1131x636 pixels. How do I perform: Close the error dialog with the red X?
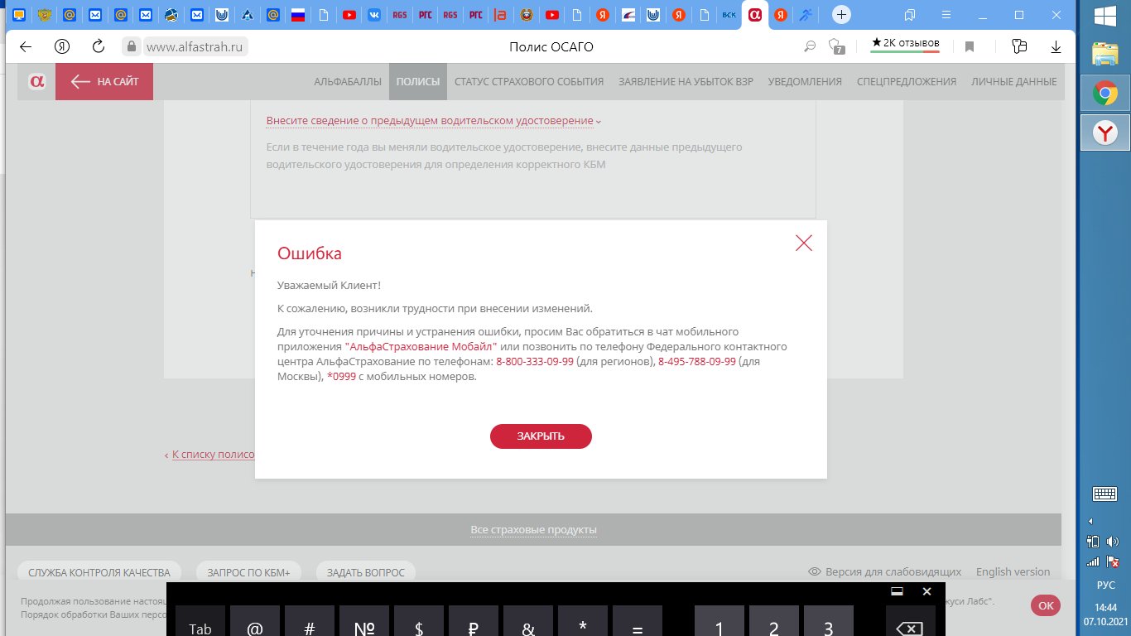coord(803,243)
